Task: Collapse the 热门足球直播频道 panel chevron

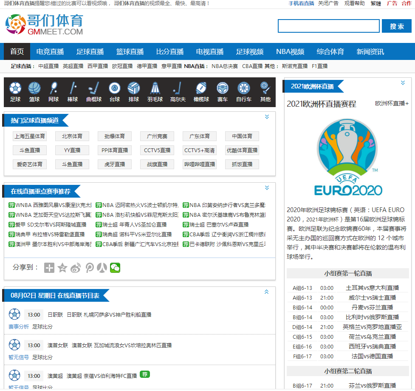Action: coord(267,117)
